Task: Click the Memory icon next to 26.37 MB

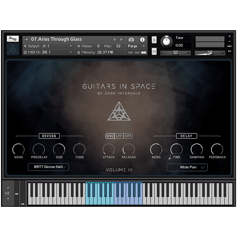Action: pos(79,52)
